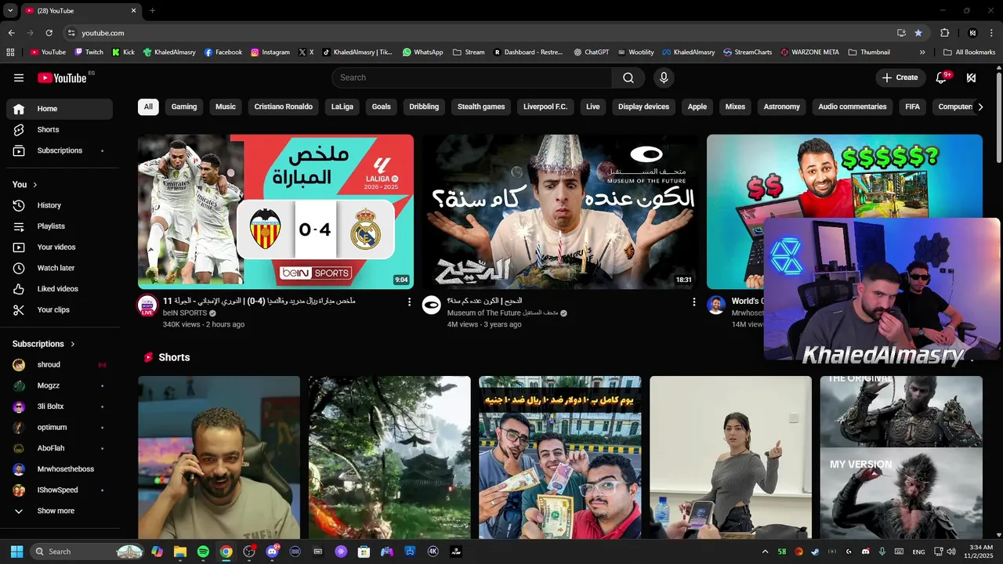The width and height of the screenshot is (1003, 564).
Task: Open the YouTube hamburger guide menu
Action: pos(19,78)
